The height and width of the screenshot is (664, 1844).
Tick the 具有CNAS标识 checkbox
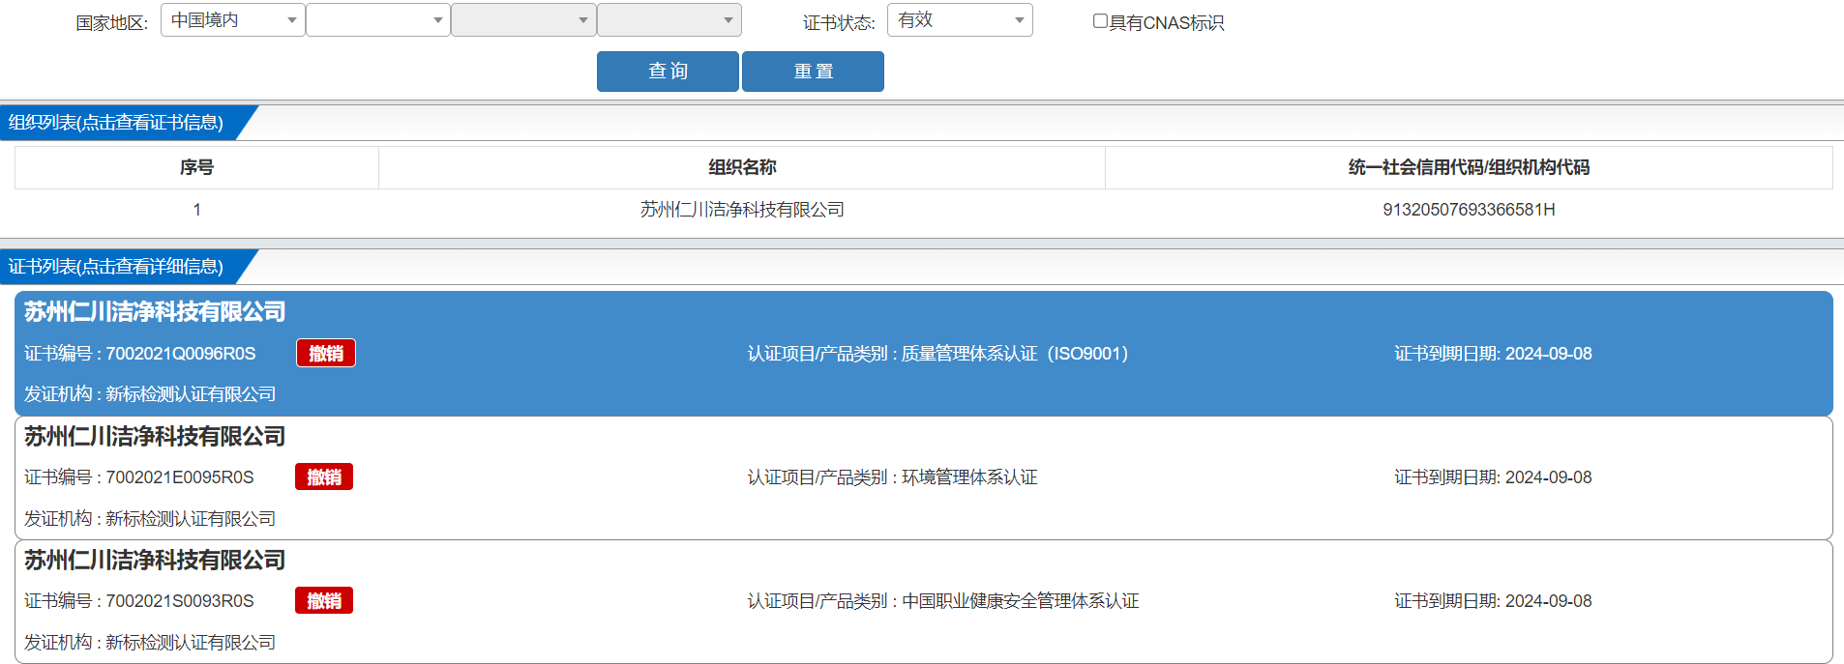tap(1100, 21)
